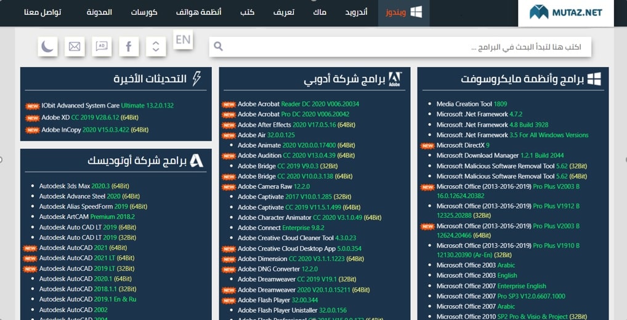This screenshot has width=627, height=320.
Task: Open Autodesk AutoCAD 2019.1 En & Ru link
Action: (87, 299)
